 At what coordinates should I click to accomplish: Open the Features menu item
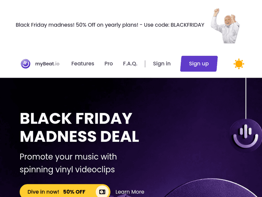(x=83, y=64)
